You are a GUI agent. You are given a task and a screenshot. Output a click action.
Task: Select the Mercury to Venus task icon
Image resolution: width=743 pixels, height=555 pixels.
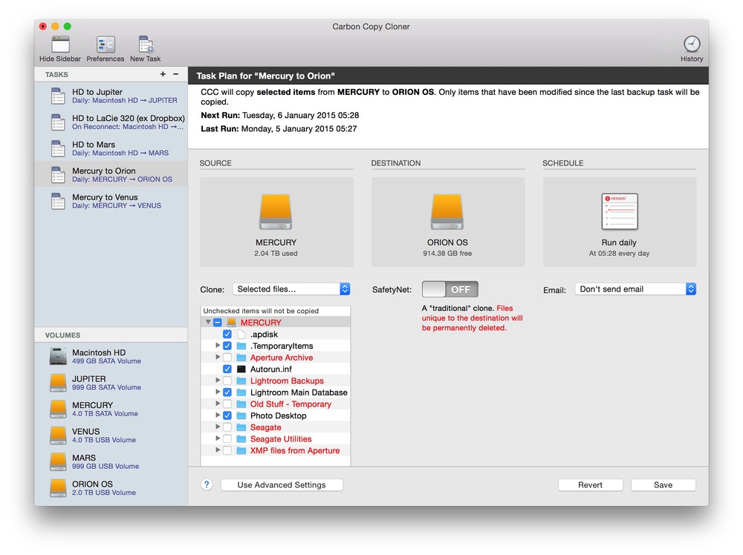(58, 201)
